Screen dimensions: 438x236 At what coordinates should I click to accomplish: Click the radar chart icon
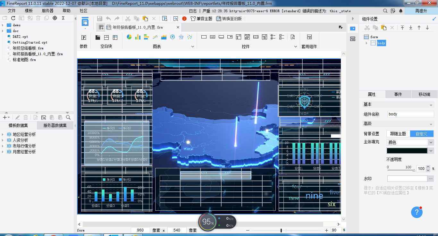tap(181, 37)
